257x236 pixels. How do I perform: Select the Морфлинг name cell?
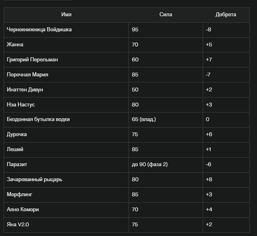pyautogui.click(x=66, y=195)
